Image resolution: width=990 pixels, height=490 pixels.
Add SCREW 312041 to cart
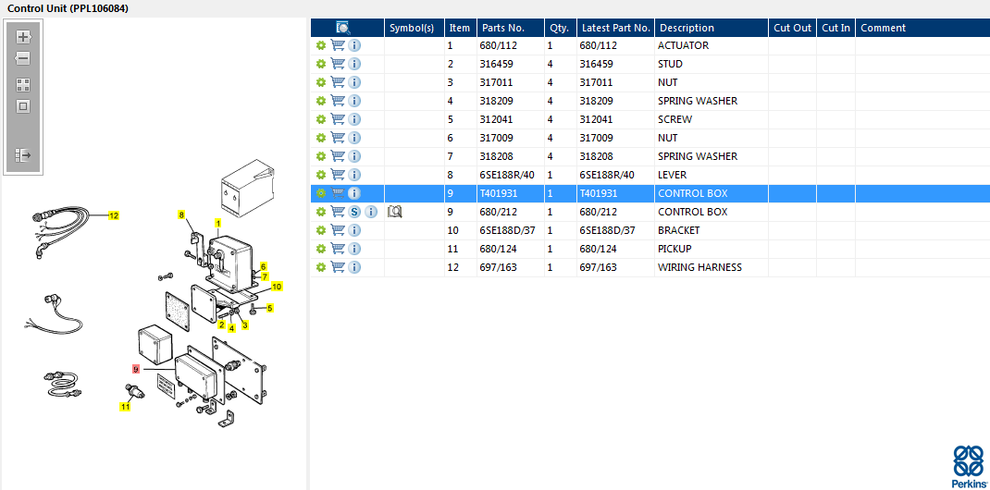tap(338, 119)
